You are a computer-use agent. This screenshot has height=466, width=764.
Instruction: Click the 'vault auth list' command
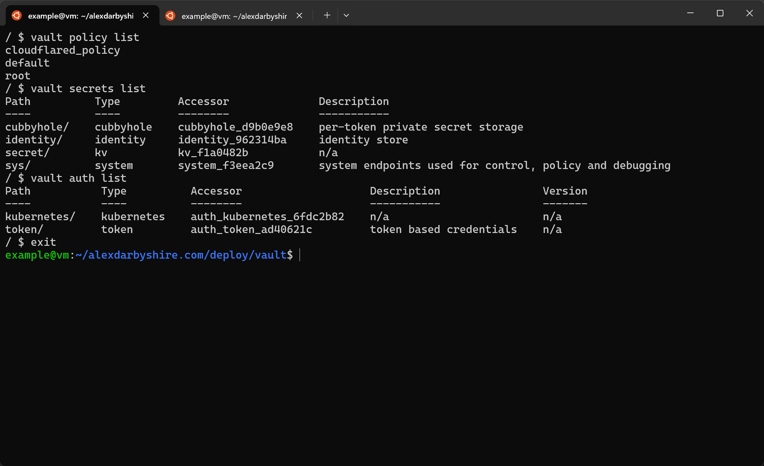pyautogui.click(x=78, y=178)
